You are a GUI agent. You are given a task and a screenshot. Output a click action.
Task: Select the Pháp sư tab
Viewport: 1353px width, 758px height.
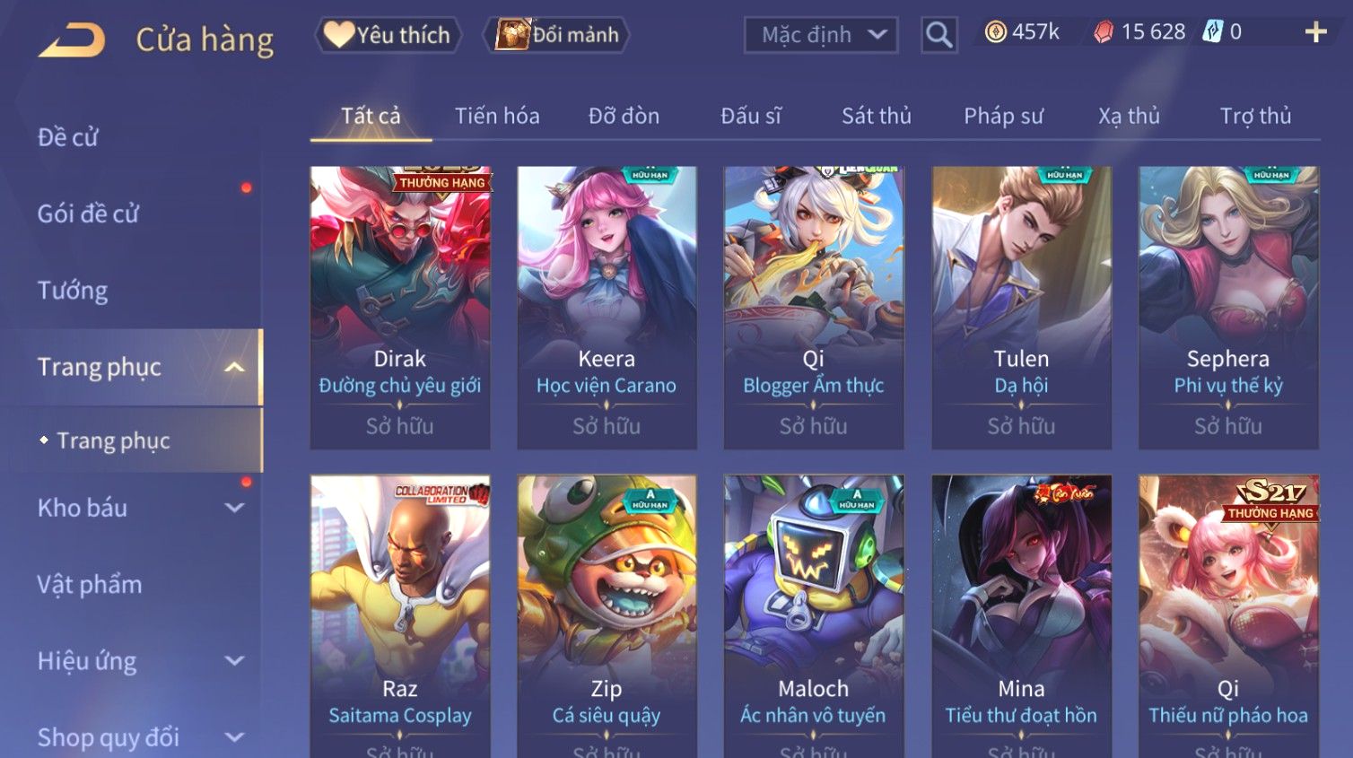click(x=1003, y=116)
